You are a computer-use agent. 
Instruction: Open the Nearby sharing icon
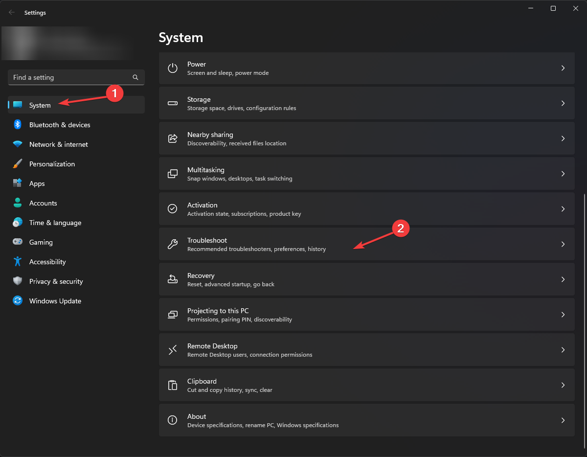[x=172, y=138]
